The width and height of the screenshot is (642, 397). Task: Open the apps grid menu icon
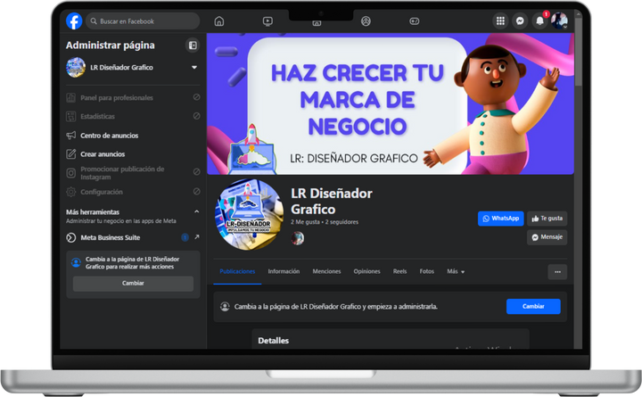pos(500,21)
